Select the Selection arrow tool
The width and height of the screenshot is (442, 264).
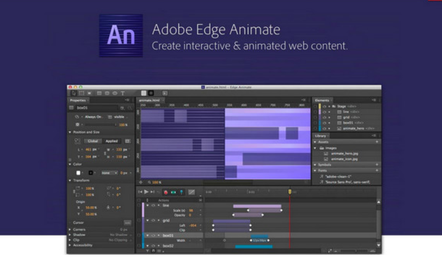coord(74,93)
